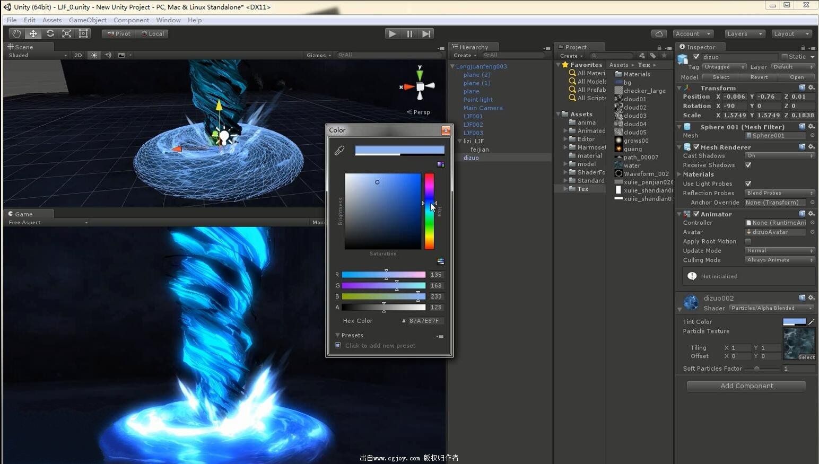Screen dimensions: 819x464
Task: Open the File menu
Action: click(12, 20)
